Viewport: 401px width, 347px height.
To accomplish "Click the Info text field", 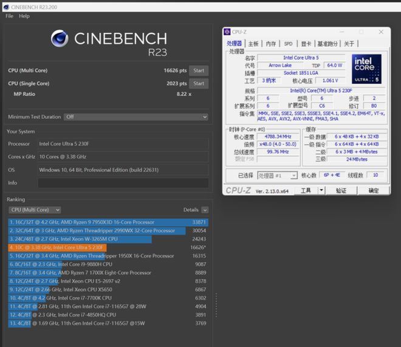I will [x=123, y=183].
